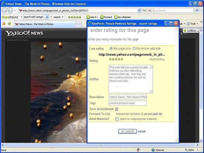Open the address bar dropdown arrow
The image size is (204, 153).
click(139, 11)
